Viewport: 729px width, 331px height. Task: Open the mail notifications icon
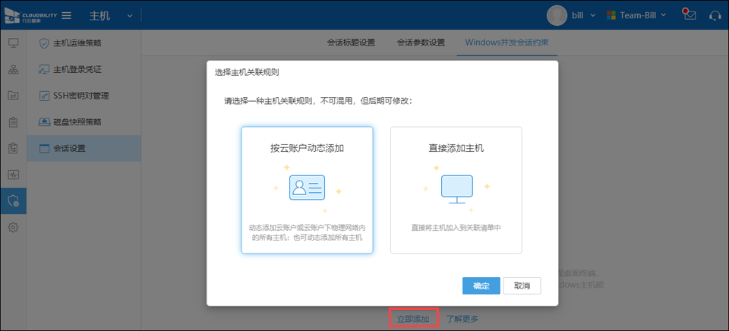pyautogui.click(x=689, y=14)
